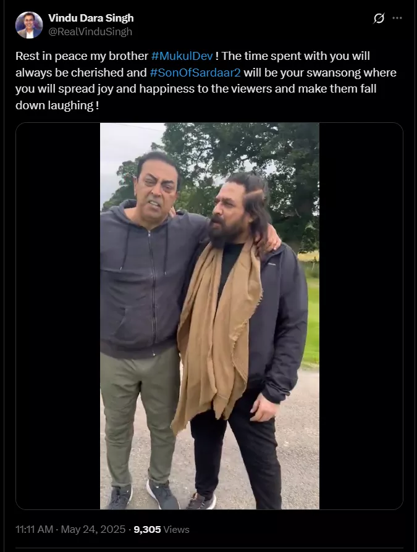Image resolution: width=417 pixels, height=552 pixels.
Task: Click Vindu Dara Singh's profile avatar
Action: [29, 25]
